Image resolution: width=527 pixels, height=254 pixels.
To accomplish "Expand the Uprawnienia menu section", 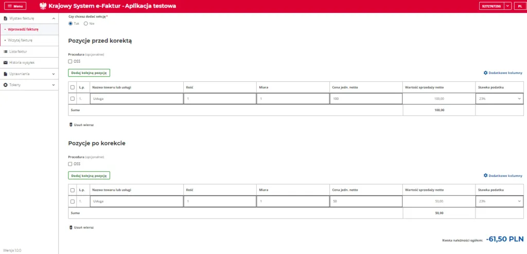I will tap(54, 74).
